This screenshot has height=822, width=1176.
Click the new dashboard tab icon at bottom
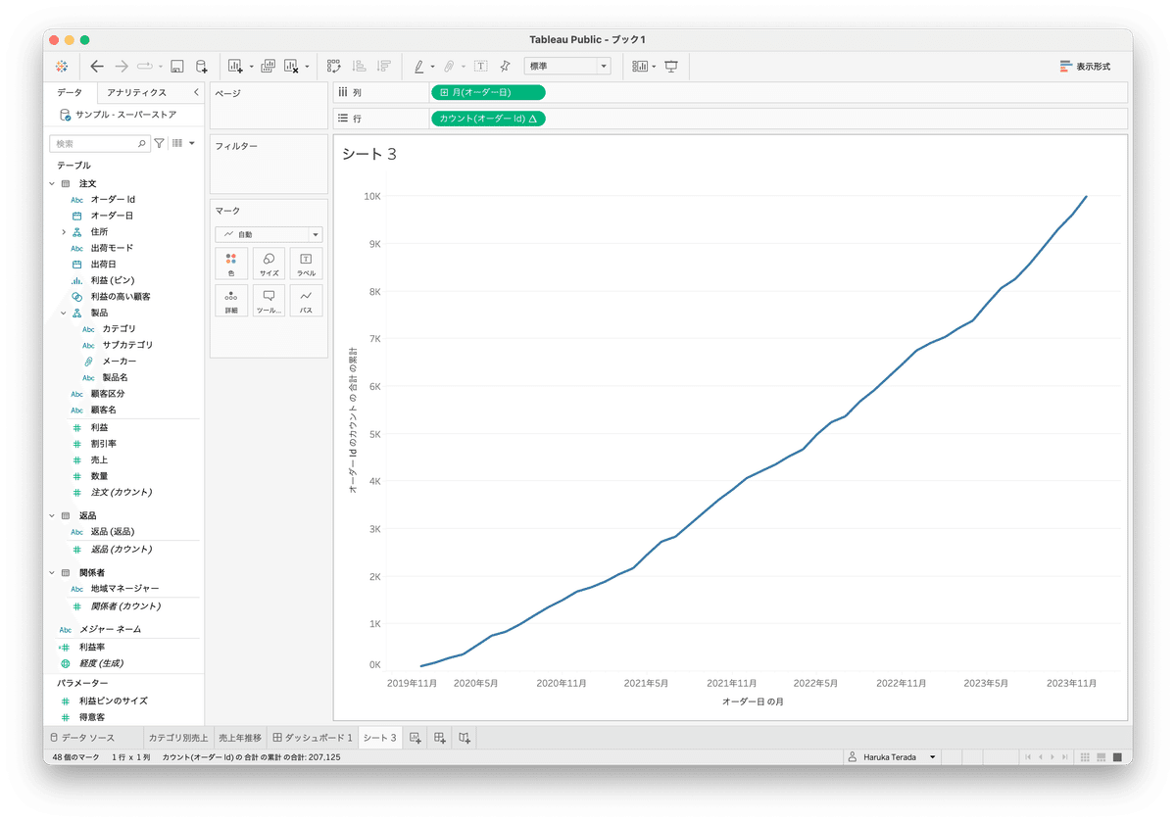(x=440, y=738)
